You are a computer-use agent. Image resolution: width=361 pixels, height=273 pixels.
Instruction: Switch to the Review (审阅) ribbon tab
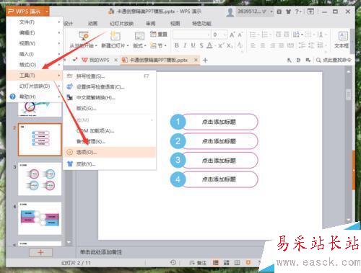(x=151, y=24)
